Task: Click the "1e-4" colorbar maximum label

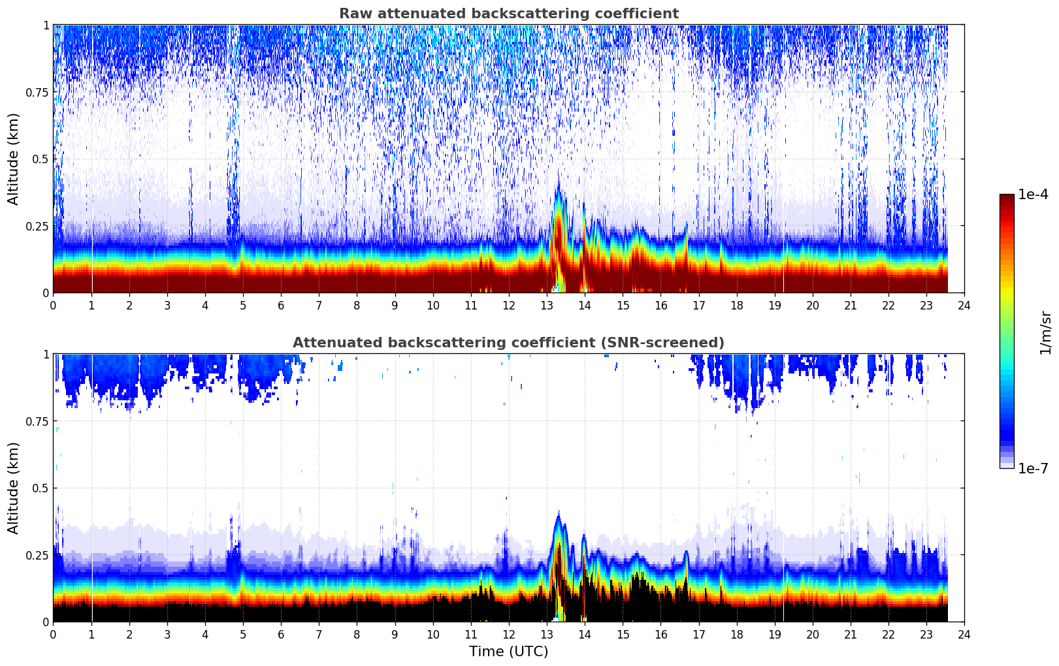Action: (1033, 195)
